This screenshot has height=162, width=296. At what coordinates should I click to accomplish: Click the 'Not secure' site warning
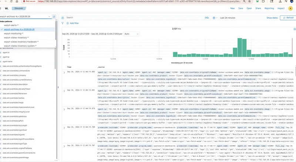coord(29,1)
